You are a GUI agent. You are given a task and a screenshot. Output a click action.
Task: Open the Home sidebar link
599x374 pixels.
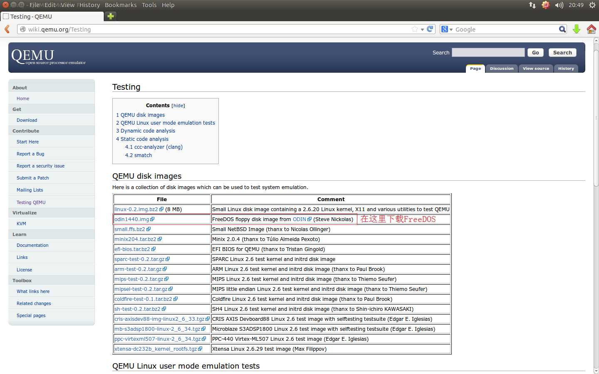coord(23,98)
